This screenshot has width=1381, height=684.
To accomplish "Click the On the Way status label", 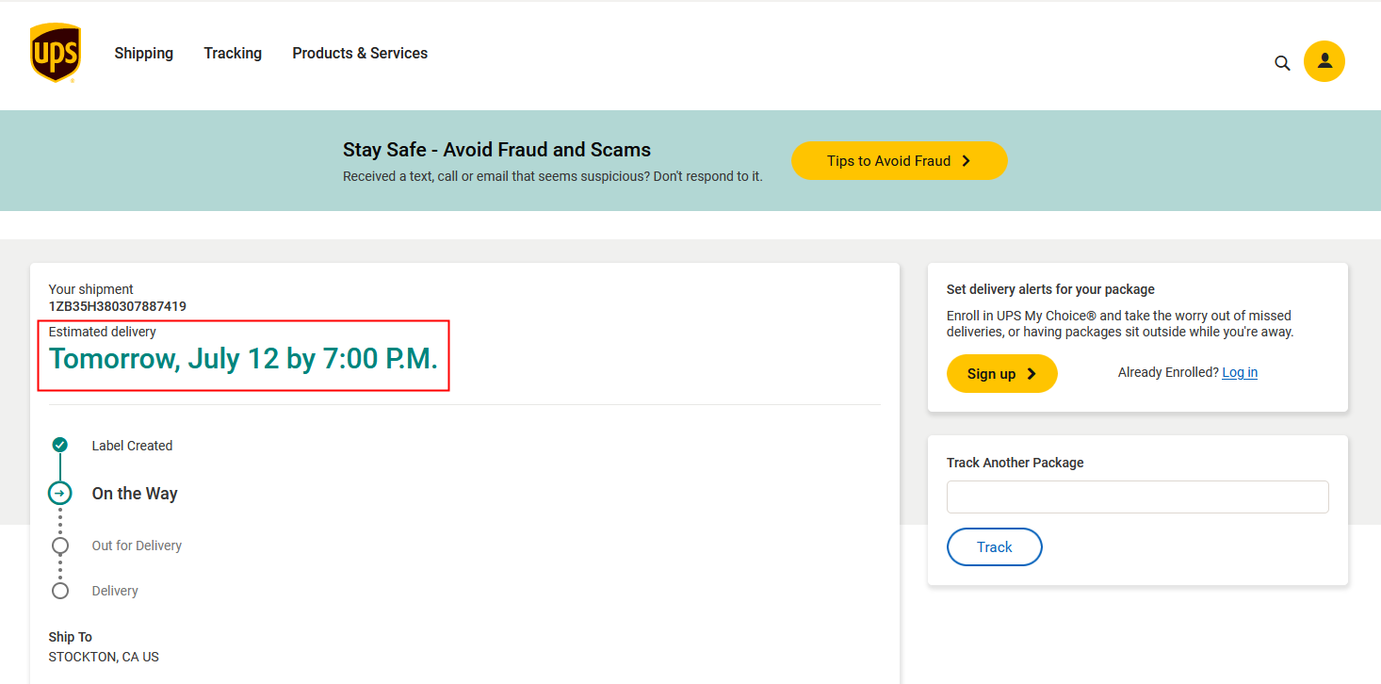I will point(135,494).
